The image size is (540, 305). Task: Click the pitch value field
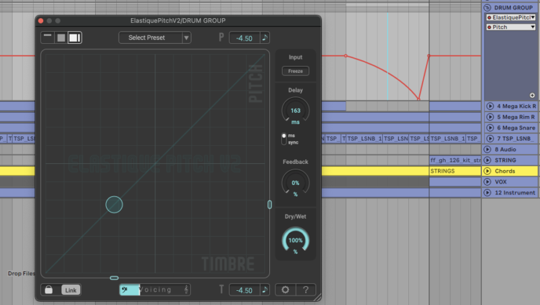pos(244,38)
